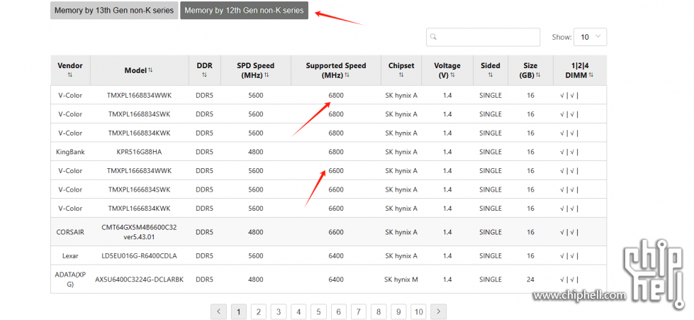This screenshot has height=320, width=694.
Task: Click model TMXPL1666834WWK cell
Action: [x=140, y=170]
